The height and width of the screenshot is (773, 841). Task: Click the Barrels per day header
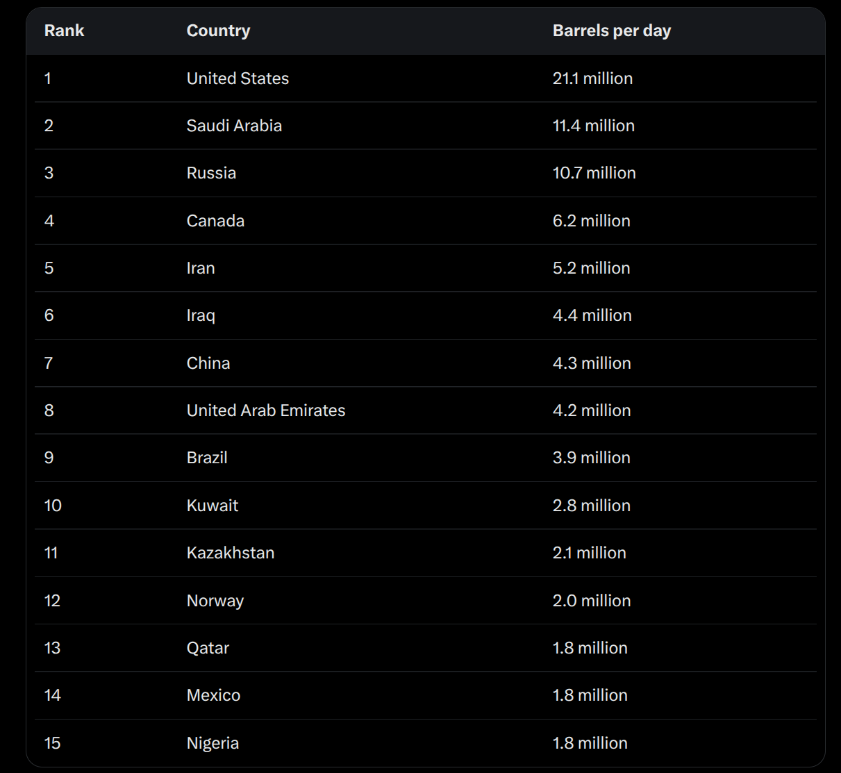(x=612, y=31)
